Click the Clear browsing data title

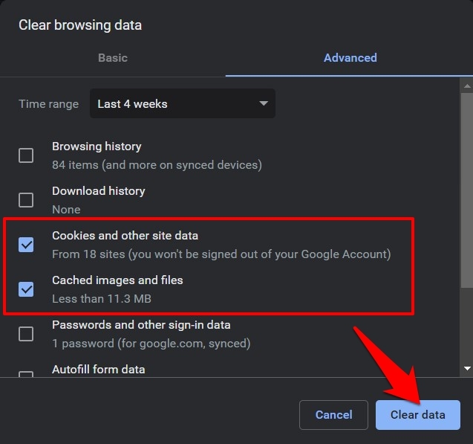(80, 25)
